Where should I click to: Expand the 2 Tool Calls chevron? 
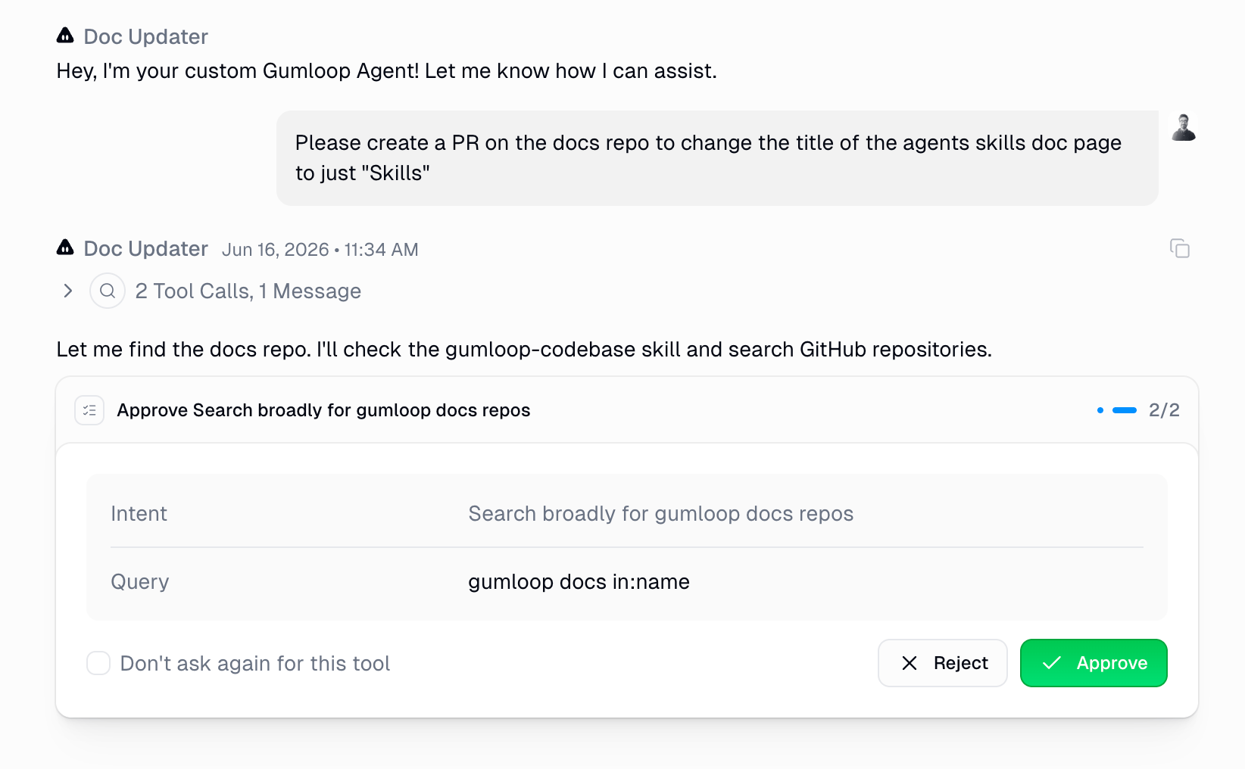(x=68, y=291)
